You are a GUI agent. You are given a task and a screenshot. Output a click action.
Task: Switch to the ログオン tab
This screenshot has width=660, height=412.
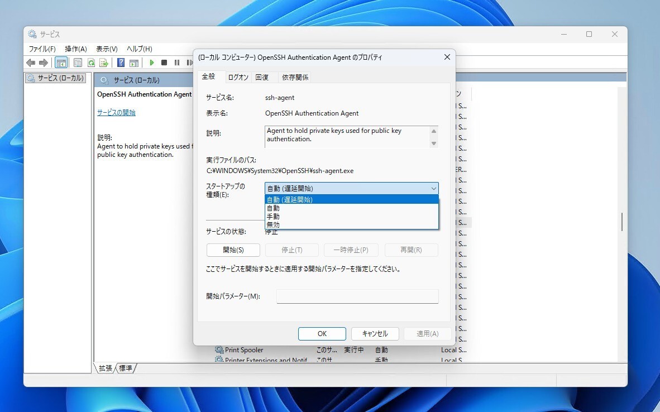click(x=238, y=77)
